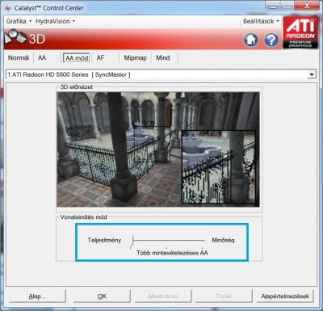Switch to the AA tab
Screen dimensions: 323x311
pyautogui.click(x=42, y=58)
